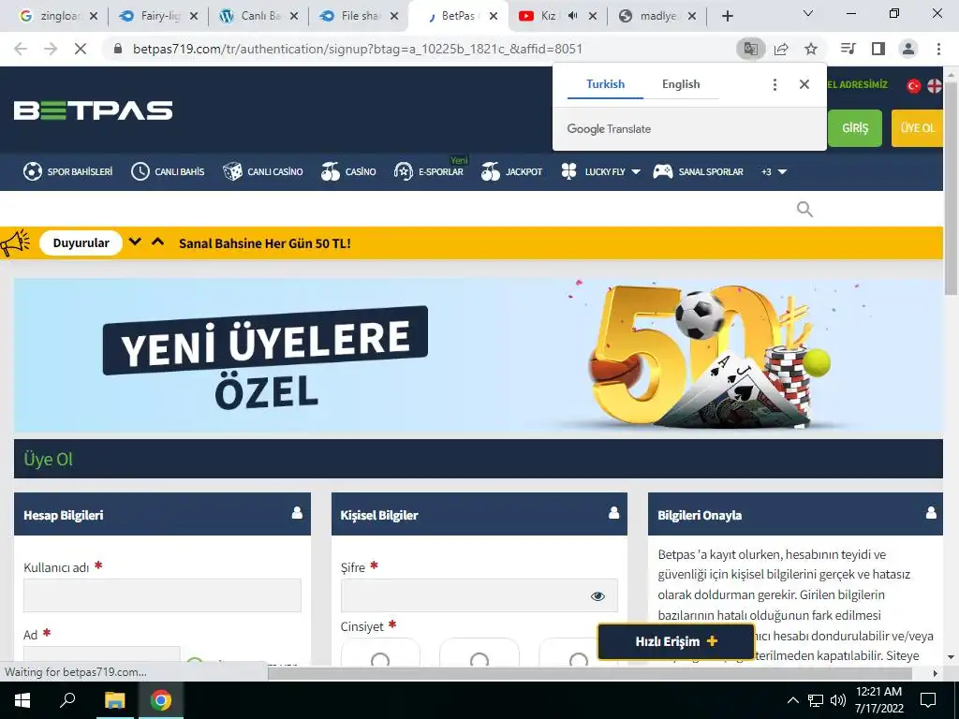This screenshot has height=719, width=959.
Task: Switch to the Fairy-lig browser tab
Action: click(x=158, y=16)
